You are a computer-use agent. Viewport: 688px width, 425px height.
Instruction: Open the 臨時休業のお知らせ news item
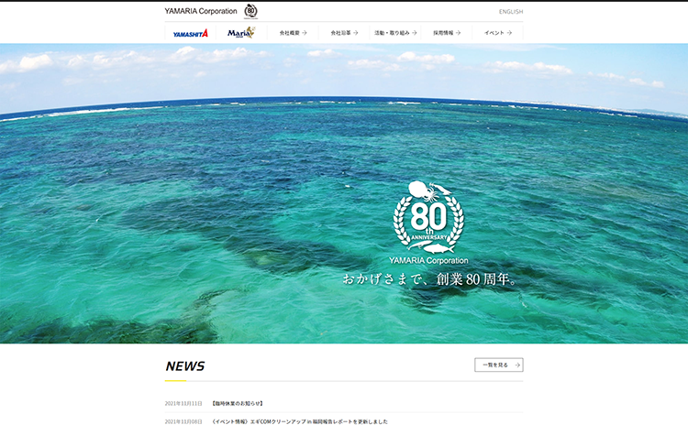click(x=238, y=403)
